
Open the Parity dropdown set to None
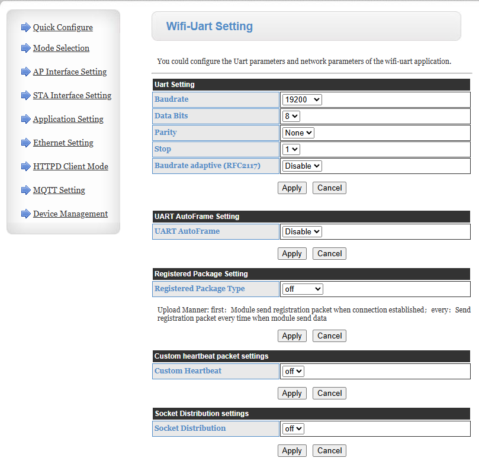[x=298, y=133]
